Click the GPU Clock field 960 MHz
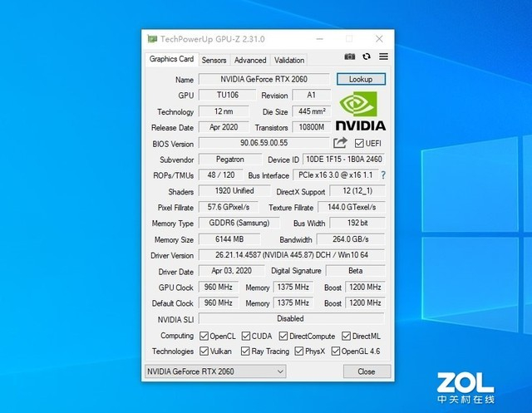 tap(218, 288)
